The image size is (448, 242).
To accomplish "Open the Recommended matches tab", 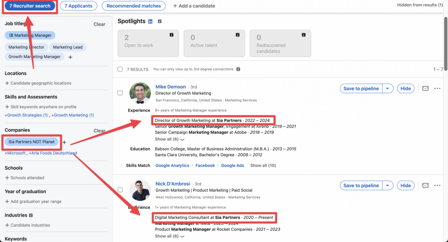I will 133,6.
